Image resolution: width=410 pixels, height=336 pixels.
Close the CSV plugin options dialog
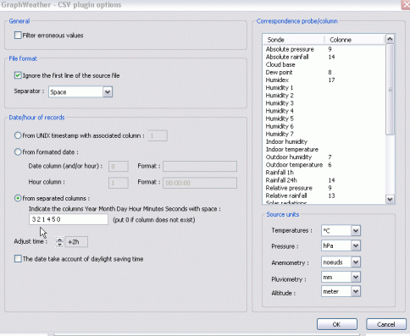(x=406, y=5)
